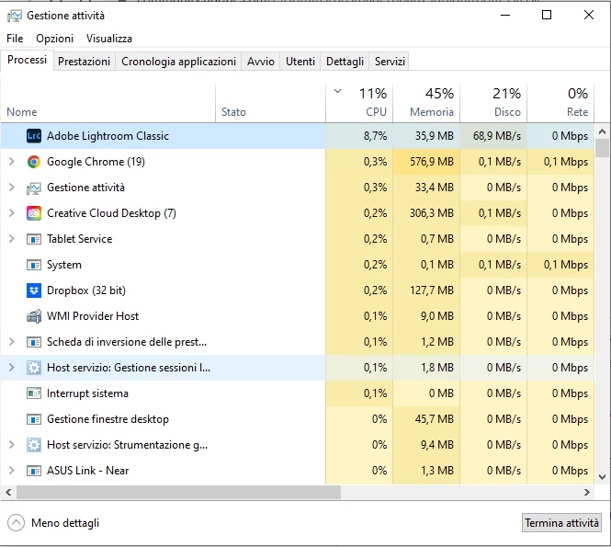This screenshot has height=547, width=611.
Task: Sort processes by CPU column header
Action: point(359,104)
